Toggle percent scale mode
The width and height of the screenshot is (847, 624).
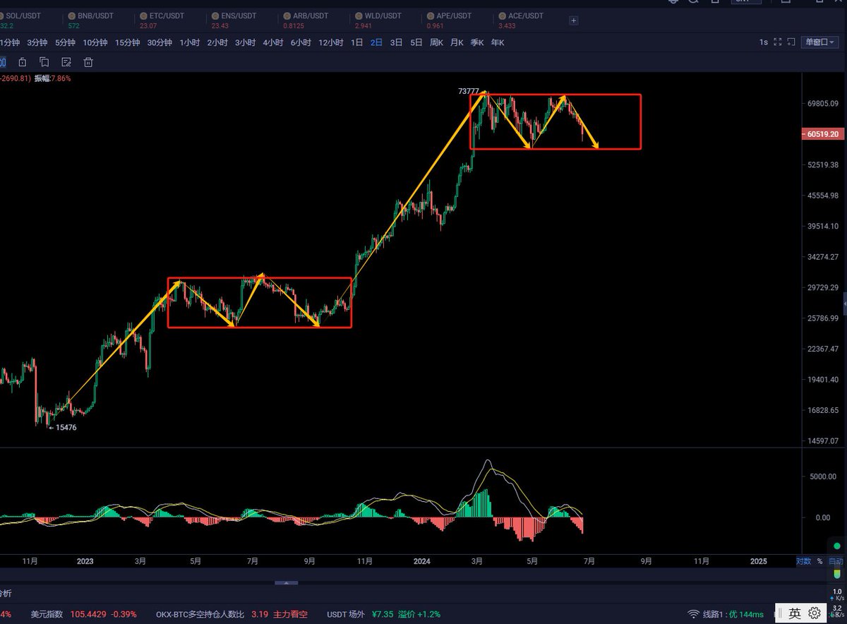[x=819, y=561]
